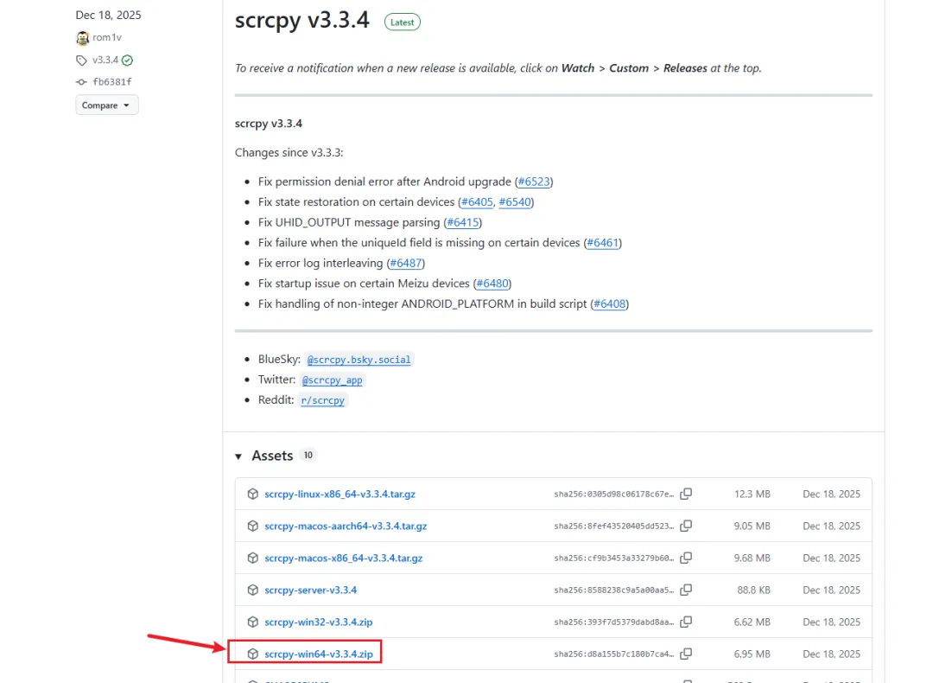
Task: Click Dec 18, 2025 release date in sidebar
Action: click(108, 15)
